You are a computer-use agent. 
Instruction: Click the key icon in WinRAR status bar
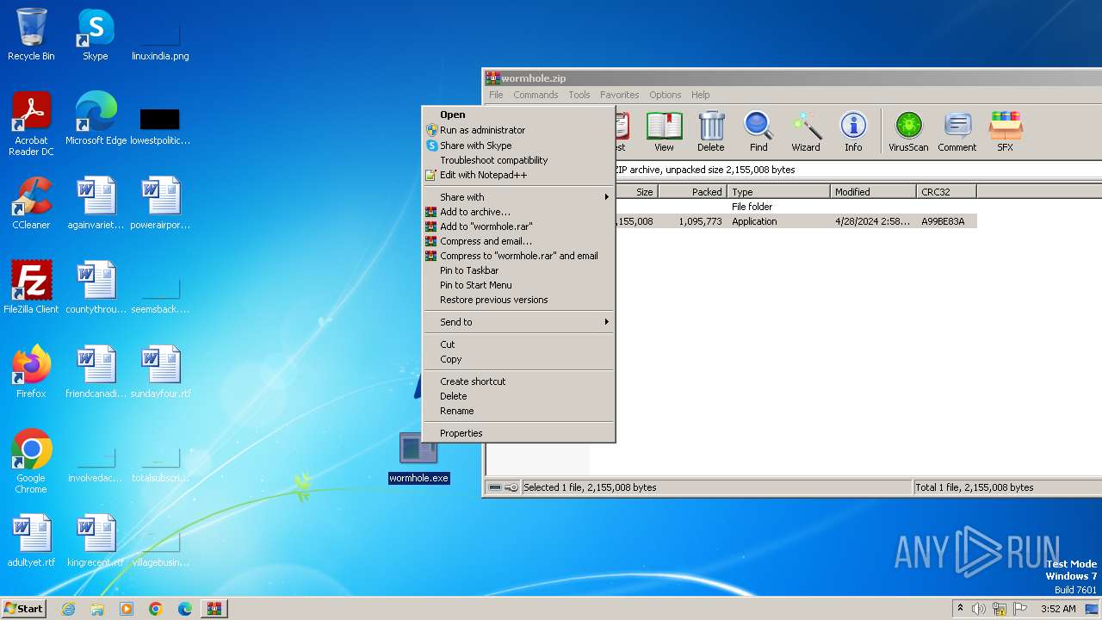pos(511,487)
